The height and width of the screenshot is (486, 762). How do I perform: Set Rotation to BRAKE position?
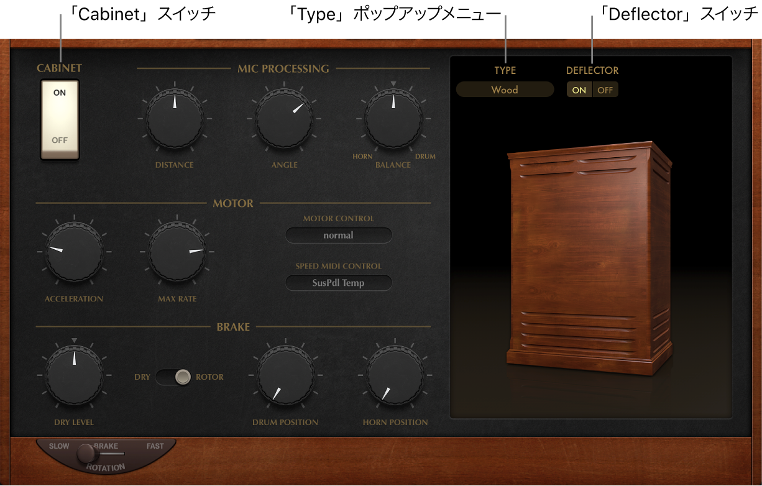pos(106,446)
